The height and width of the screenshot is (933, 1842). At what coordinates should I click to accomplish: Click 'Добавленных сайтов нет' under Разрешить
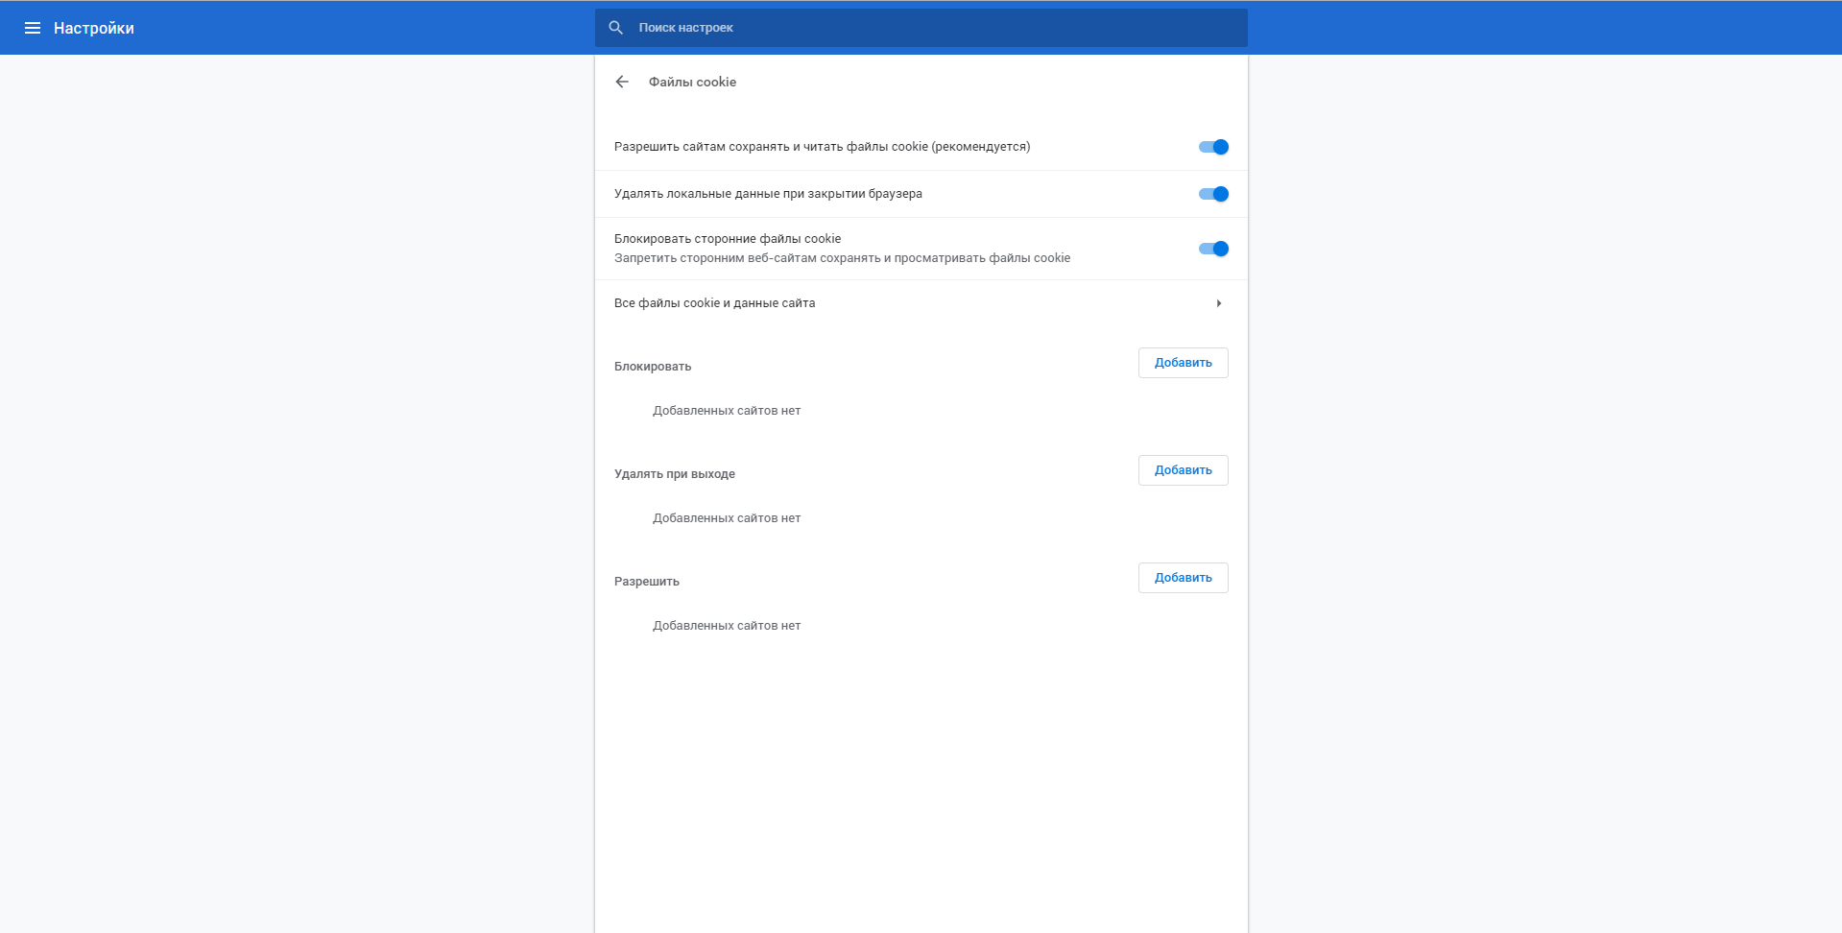coord(727,626)
